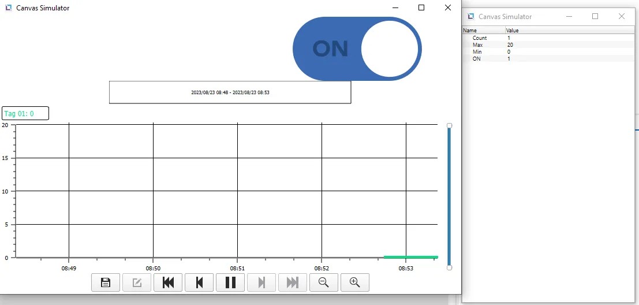Pause the live trend playback
This screenshot has width=639, height=305.
point(230,282)
